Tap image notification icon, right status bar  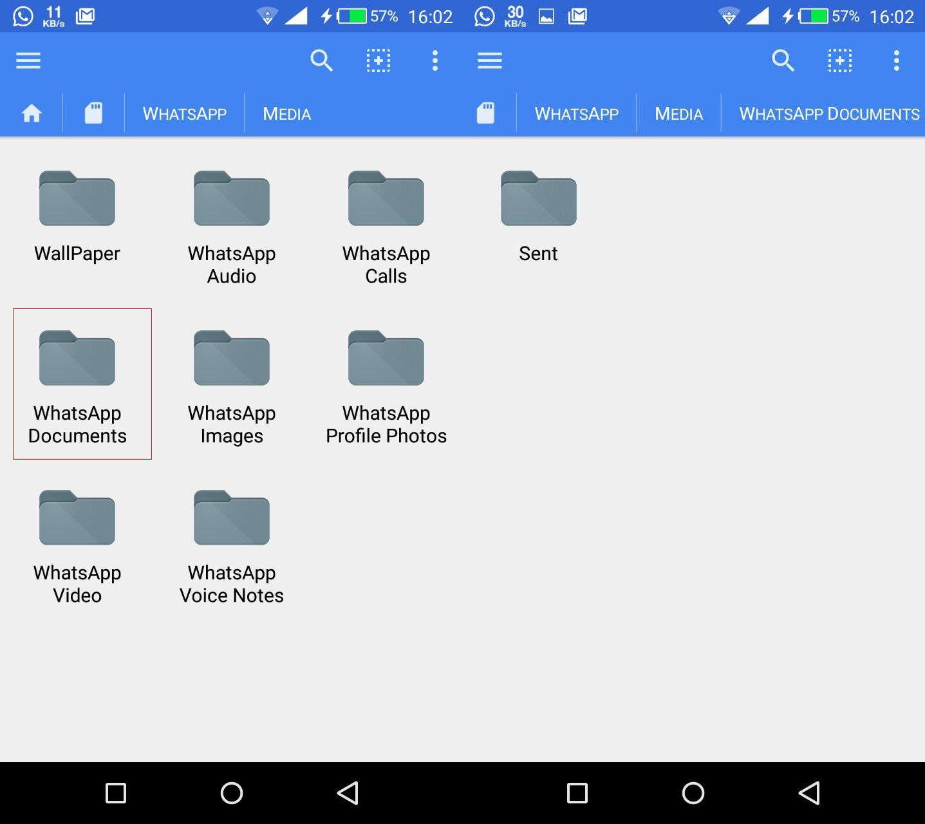click(x=547, y=17)
